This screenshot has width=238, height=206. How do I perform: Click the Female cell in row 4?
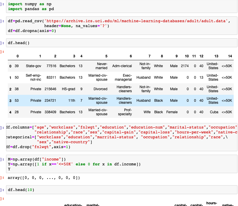[x=172, y=112]
